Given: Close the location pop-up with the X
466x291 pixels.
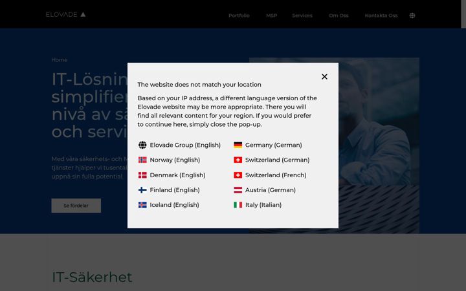Looking at the screenshot, I should click(324, 76).
